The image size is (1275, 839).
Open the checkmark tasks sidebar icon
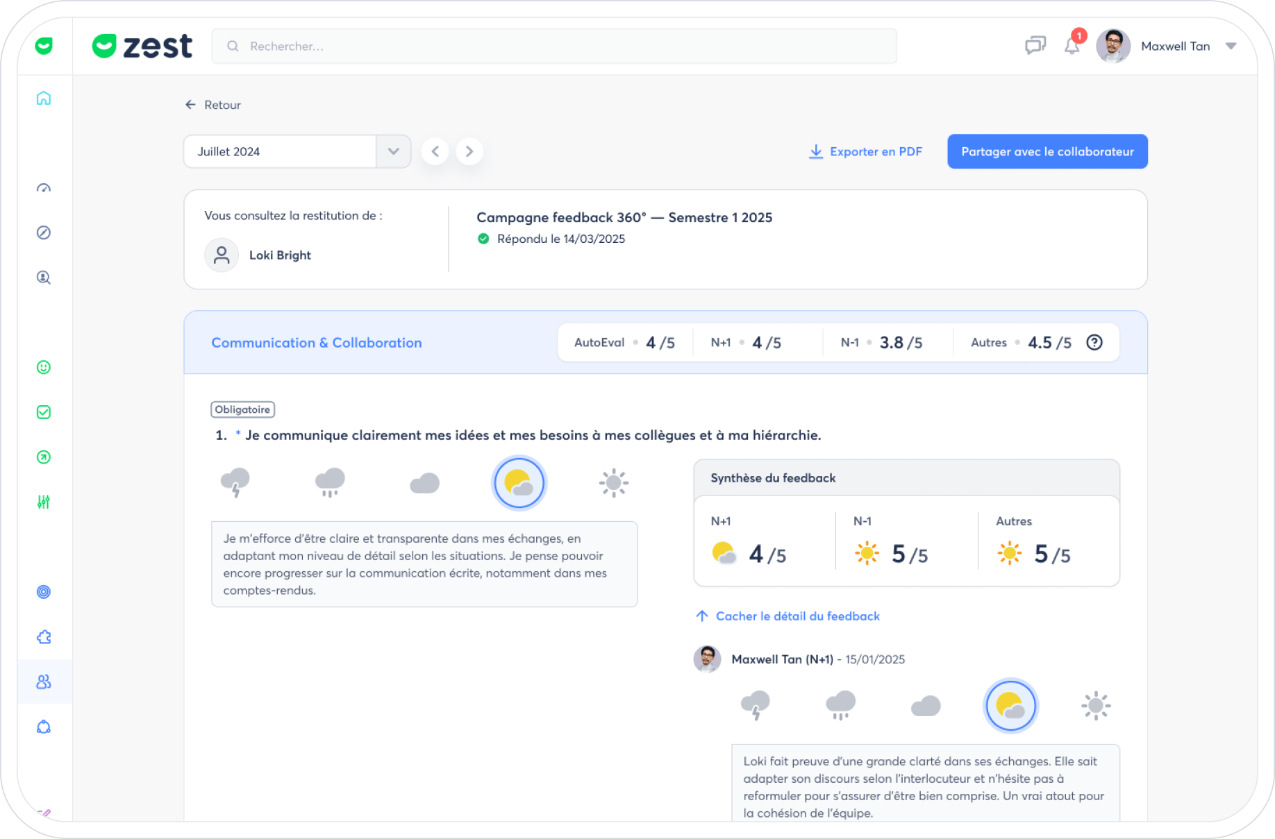(x=44, y=412)
